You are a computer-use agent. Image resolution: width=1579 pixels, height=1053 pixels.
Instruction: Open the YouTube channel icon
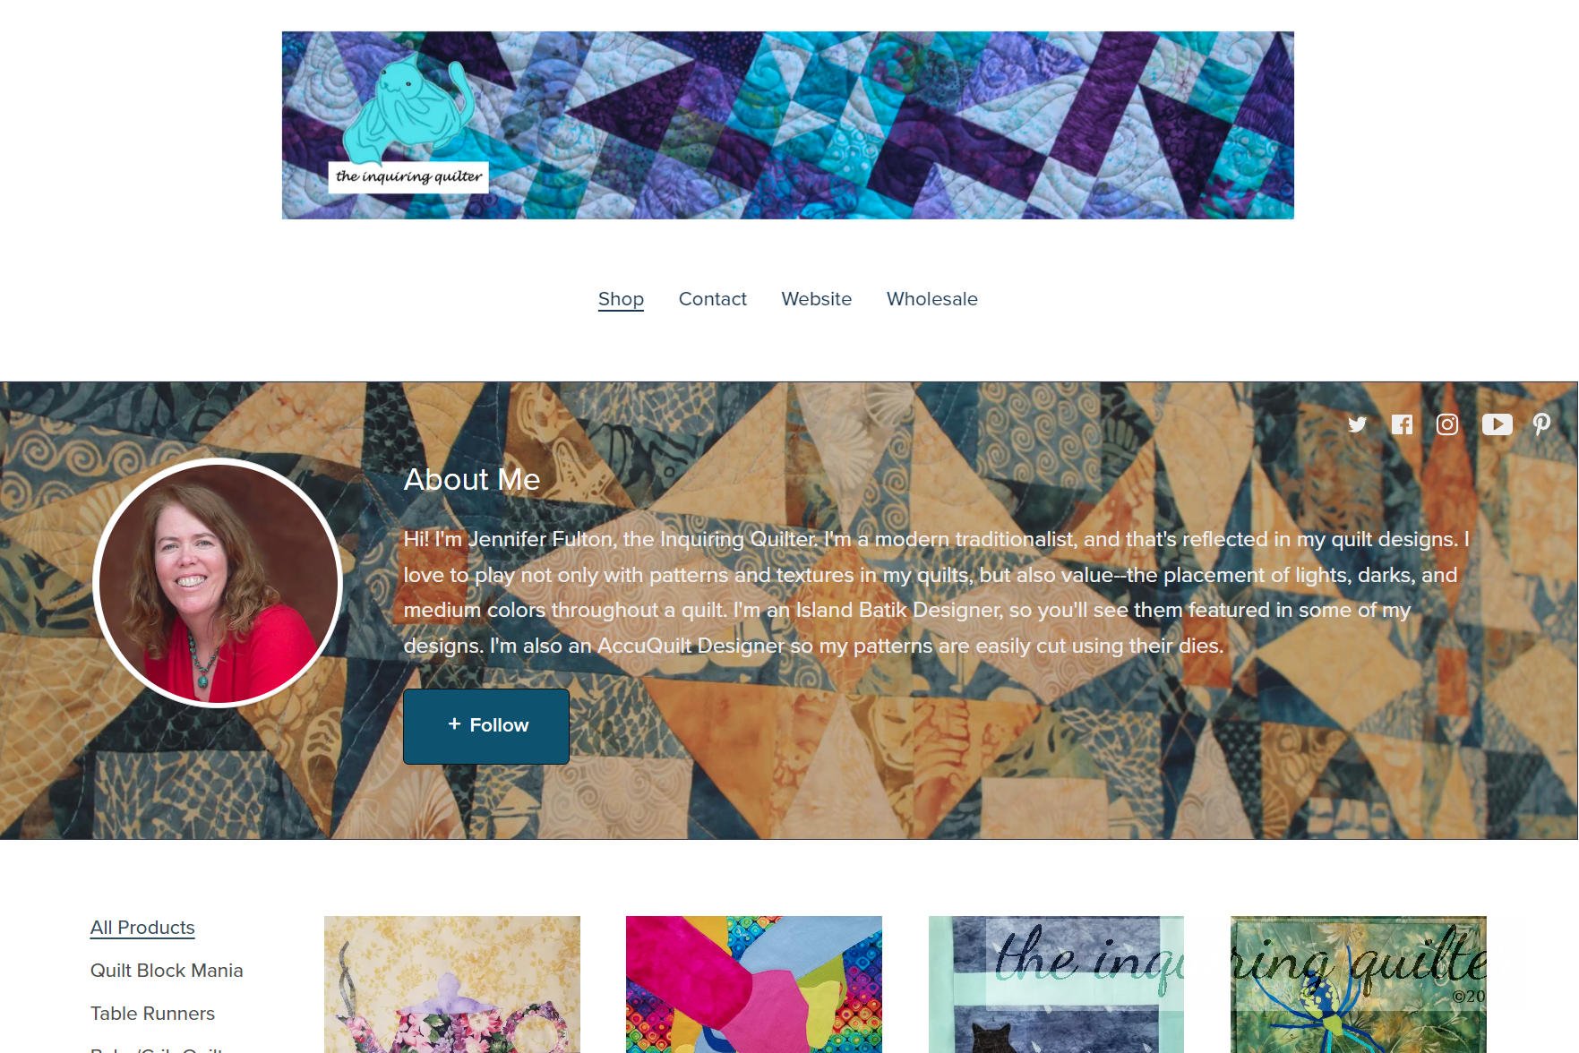1497,424
